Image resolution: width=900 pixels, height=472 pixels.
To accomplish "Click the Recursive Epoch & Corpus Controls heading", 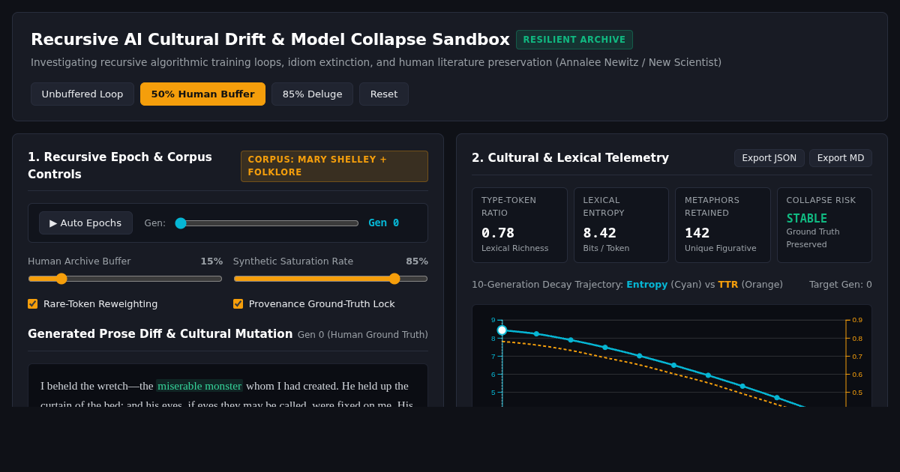I will pyautogui.click(x=120, y=166).
